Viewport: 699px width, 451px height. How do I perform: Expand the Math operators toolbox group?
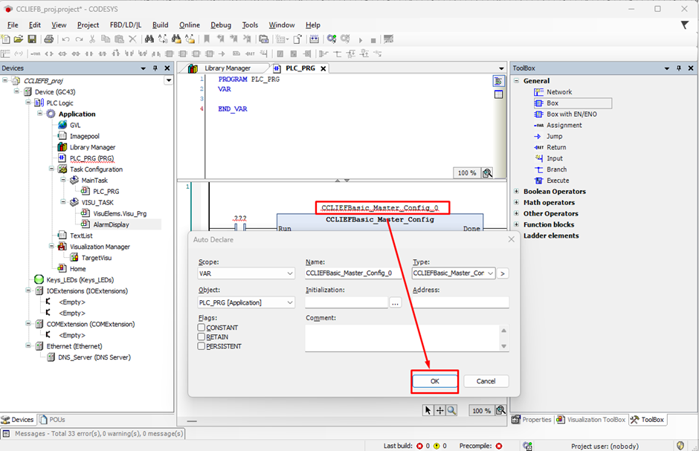[516, 203]
